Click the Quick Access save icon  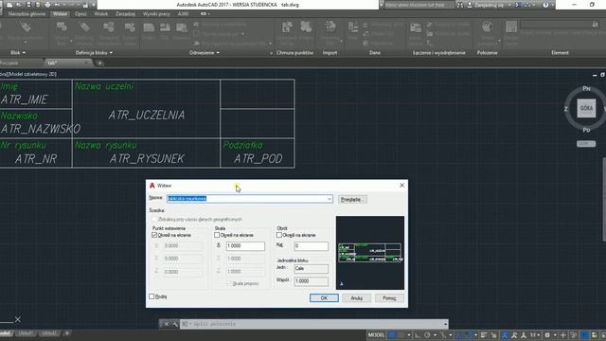coord(28,5)
